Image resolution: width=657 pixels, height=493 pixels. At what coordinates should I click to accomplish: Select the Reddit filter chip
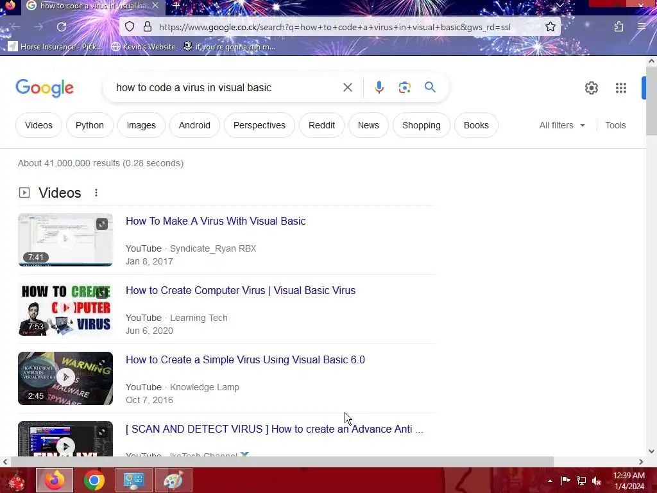(321, 125)
